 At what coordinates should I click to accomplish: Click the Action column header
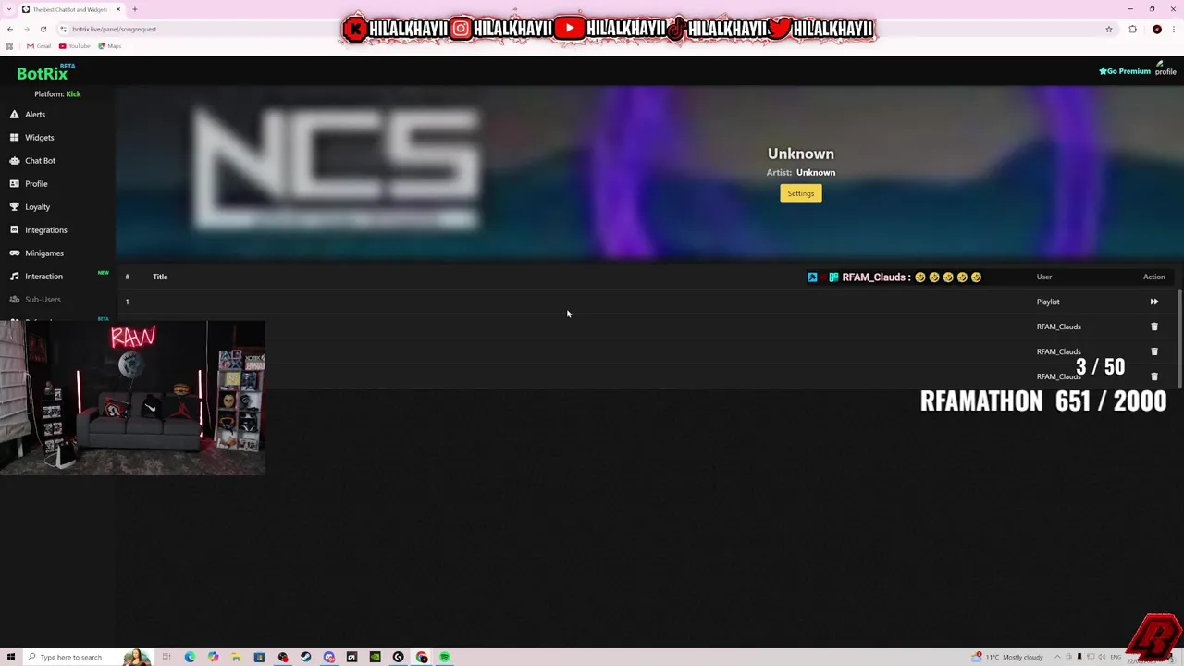coord(1153,277)
